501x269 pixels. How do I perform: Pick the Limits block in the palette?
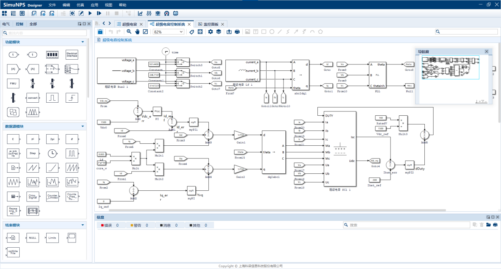tap(52, 238)
